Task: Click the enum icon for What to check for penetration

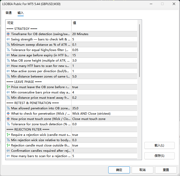Action: [8, 114]
